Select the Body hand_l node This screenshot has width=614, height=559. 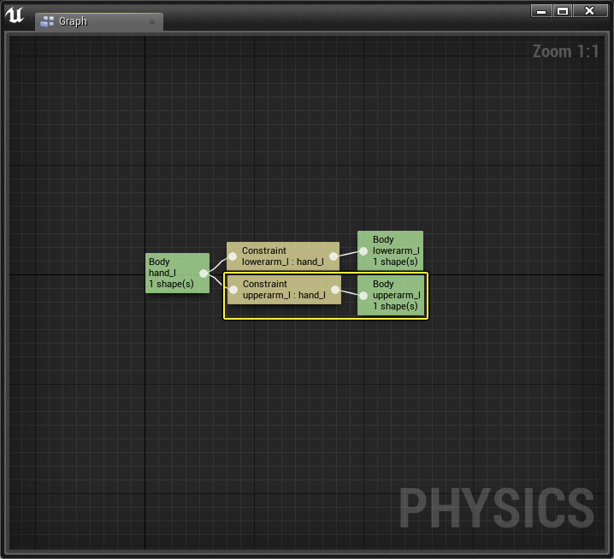click(x=171, y=273)
